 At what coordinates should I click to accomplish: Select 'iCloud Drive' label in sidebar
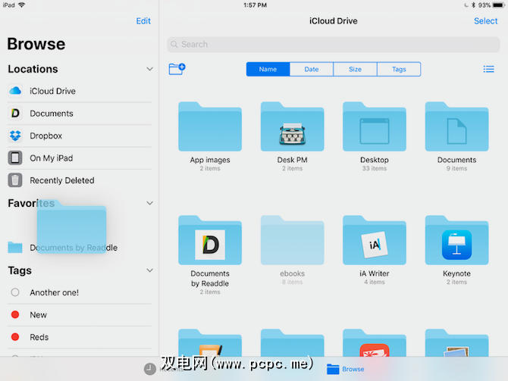coord(52,91)
